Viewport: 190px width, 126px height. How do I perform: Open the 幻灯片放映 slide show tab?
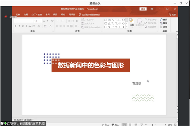(x=37, y=14)
